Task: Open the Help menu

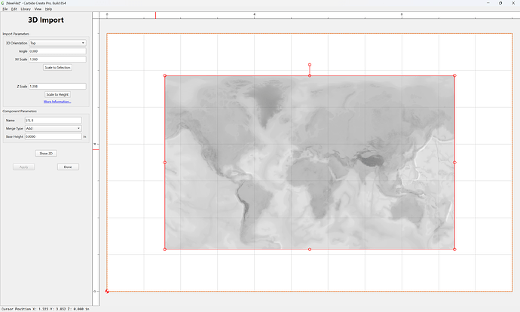Action: [x=48, y=9]
